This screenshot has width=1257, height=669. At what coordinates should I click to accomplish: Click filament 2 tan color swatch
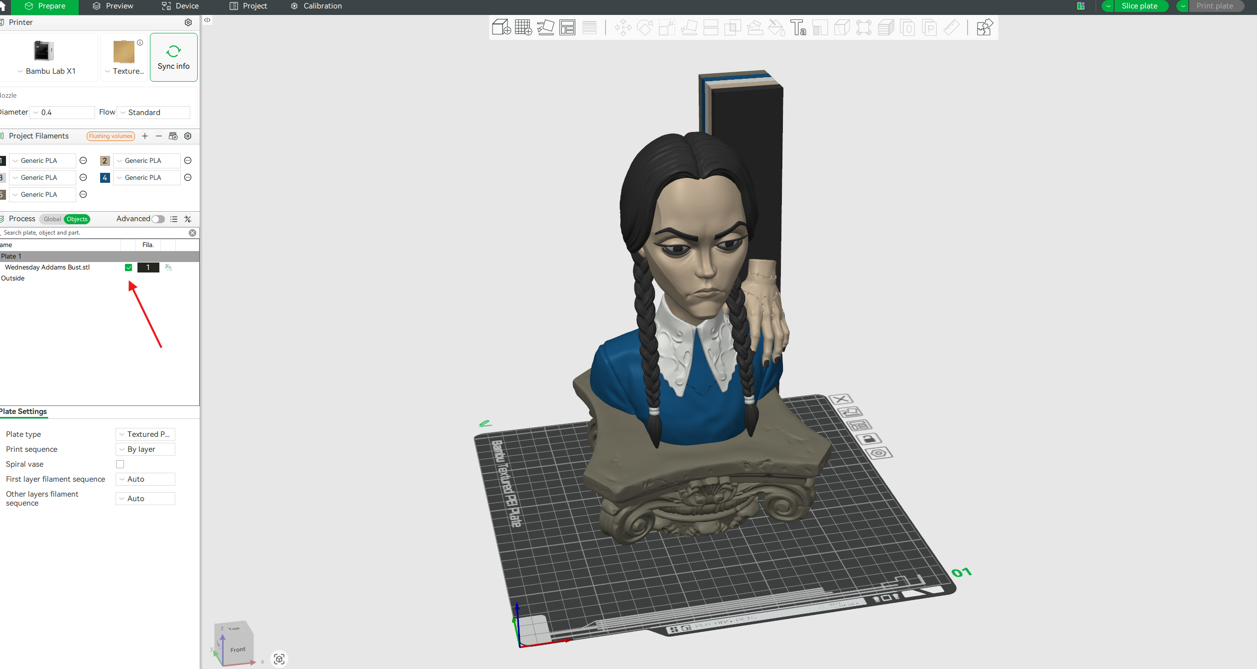click(x=105, y=160)
